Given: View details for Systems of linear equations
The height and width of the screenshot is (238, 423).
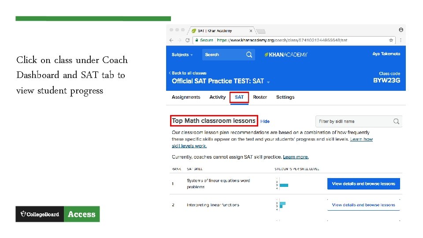Looking at the screenshot, I should point(364,184).
